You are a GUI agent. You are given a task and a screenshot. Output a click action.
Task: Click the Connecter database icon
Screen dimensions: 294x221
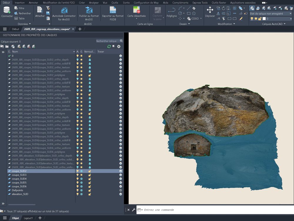click(7, 10)
